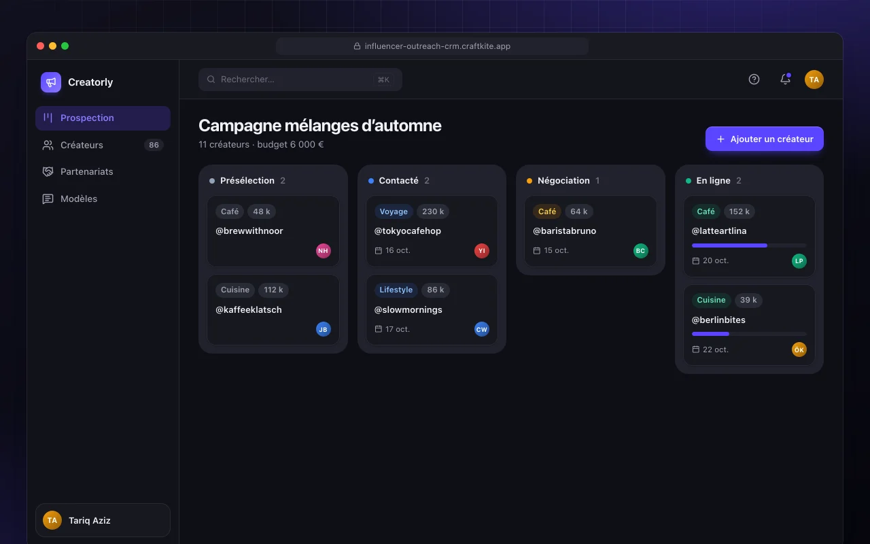Image resolution: width=870 pixels, height=544 pixels.
Task: Open the @tokyocafehop creator card
Action: pos(432,231)
